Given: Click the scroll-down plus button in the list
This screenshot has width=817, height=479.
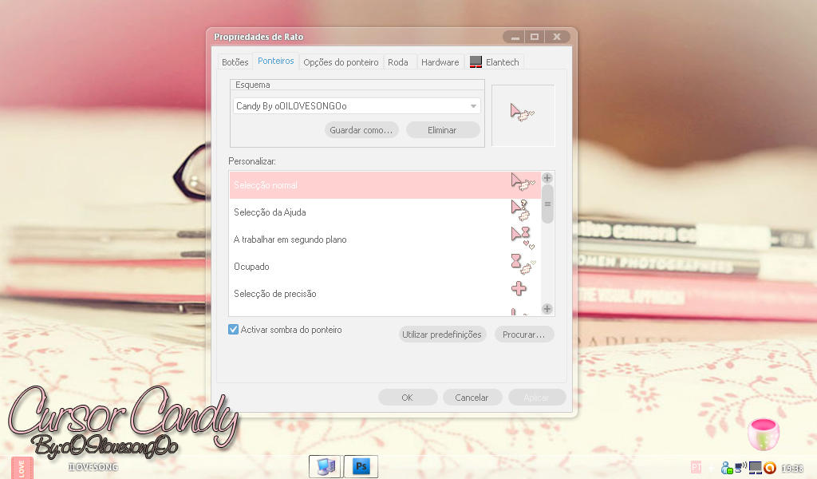Looking at the screenshot, I should pos(547,309).
